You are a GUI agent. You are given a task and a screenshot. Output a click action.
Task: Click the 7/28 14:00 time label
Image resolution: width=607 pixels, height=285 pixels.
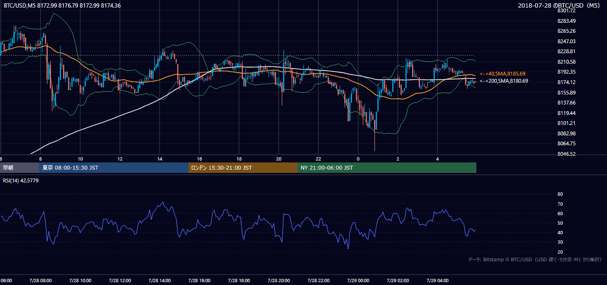click(159, 281)
